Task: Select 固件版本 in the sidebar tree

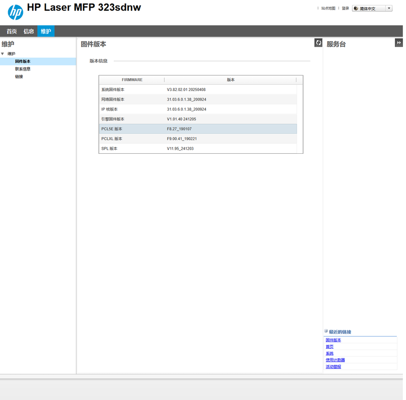Action: (x=23, y=61)
